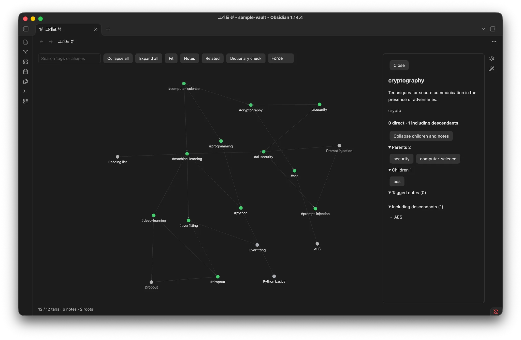Navigate back with the left arrow
This screenshot has height=340, width=521.
point(41,42)
